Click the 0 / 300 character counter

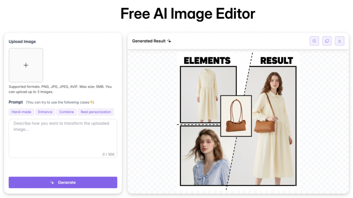click(x=108, y=154)
